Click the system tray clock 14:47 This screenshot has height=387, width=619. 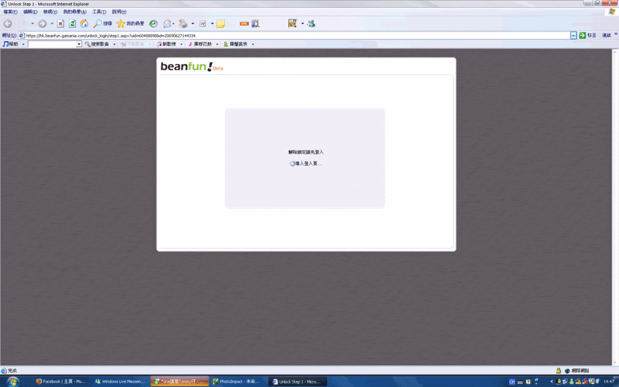click(x=609, y=382)
